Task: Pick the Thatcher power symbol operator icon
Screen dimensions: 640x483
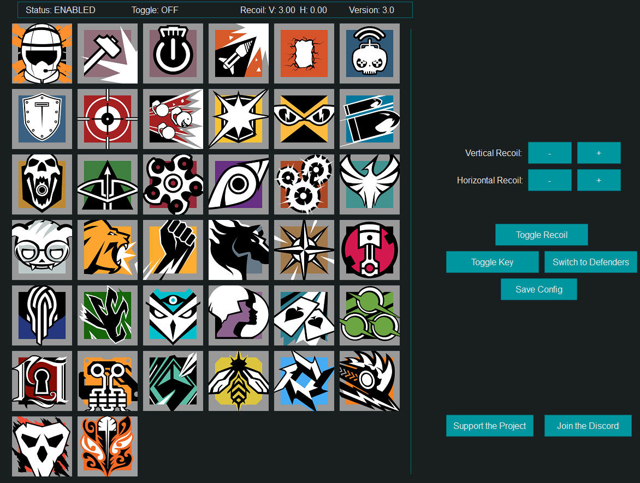Action: (173, 53)
